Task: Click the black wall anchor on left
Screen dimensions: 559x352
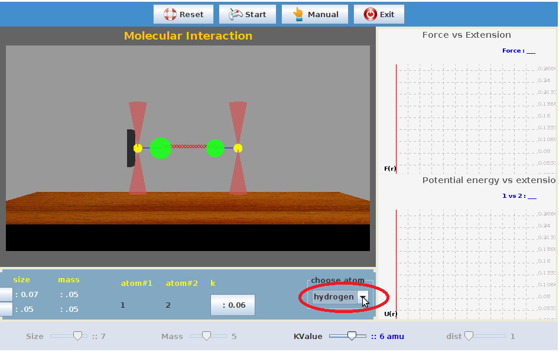Action: tap(131, 148)
